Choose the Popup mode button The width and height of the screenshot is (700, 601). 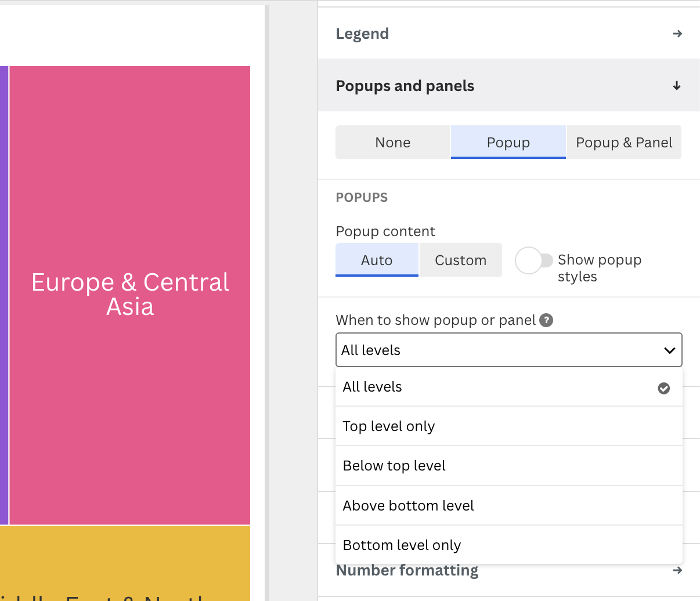pyautogui.click(x=508, y=142)
